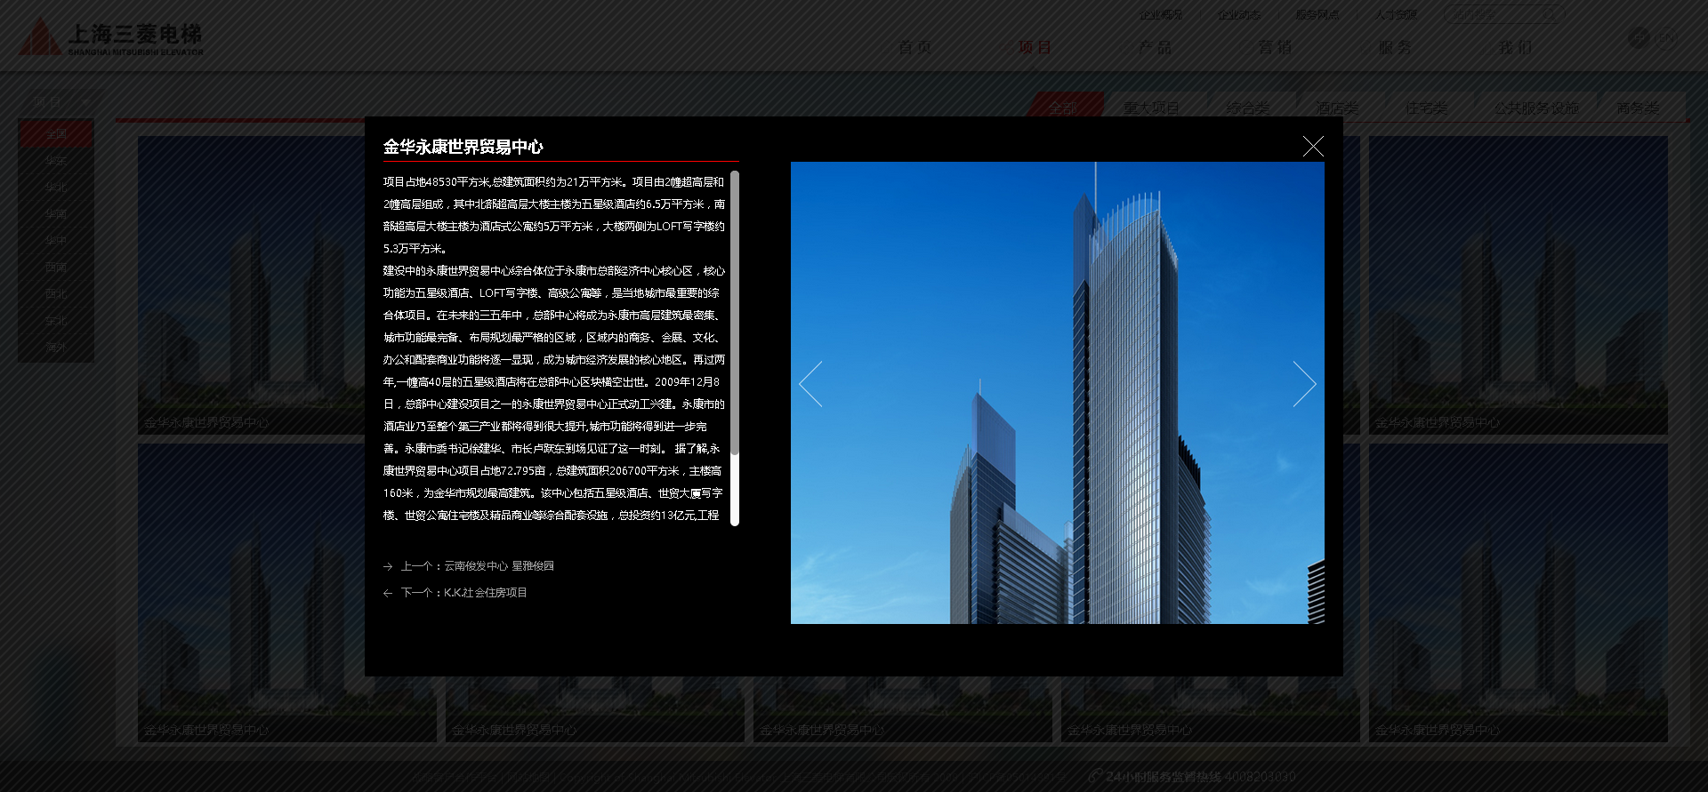Click the description text scrollbar

[735, 347]
